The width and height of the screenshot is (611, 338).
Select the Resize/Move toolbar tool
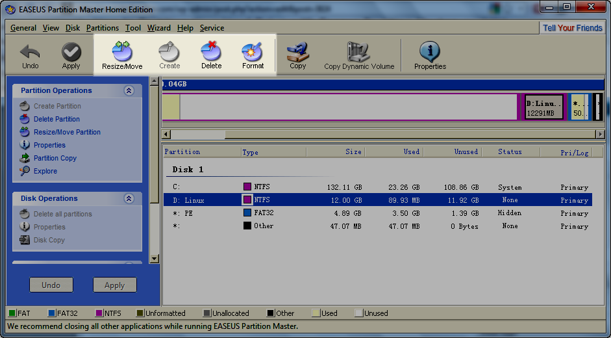pyautogui.click(x=122, y=55)
